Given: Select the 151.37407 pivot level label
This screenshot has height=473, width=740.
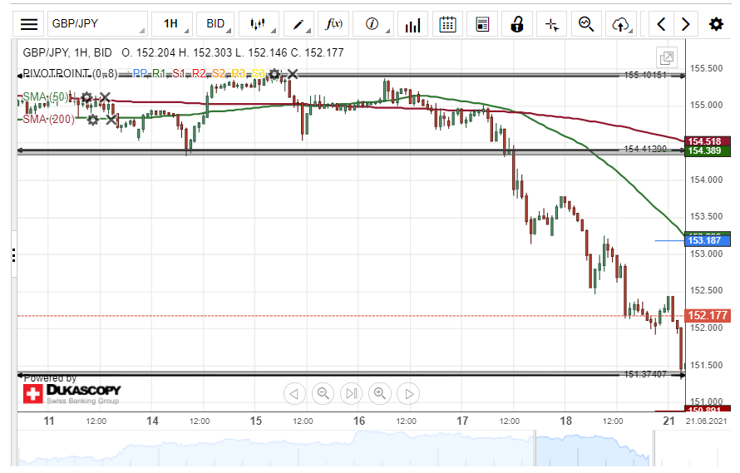Looking at the screenshot, I should (x=645, y=374).
